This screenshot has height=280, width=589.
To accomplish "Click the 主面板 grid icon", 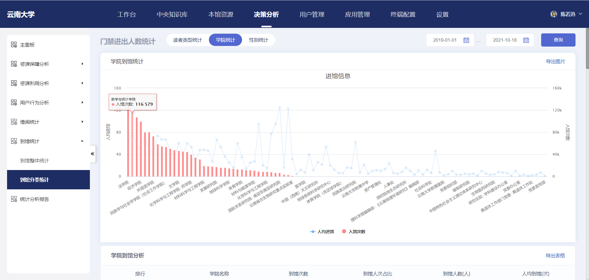I will point(14,45).
